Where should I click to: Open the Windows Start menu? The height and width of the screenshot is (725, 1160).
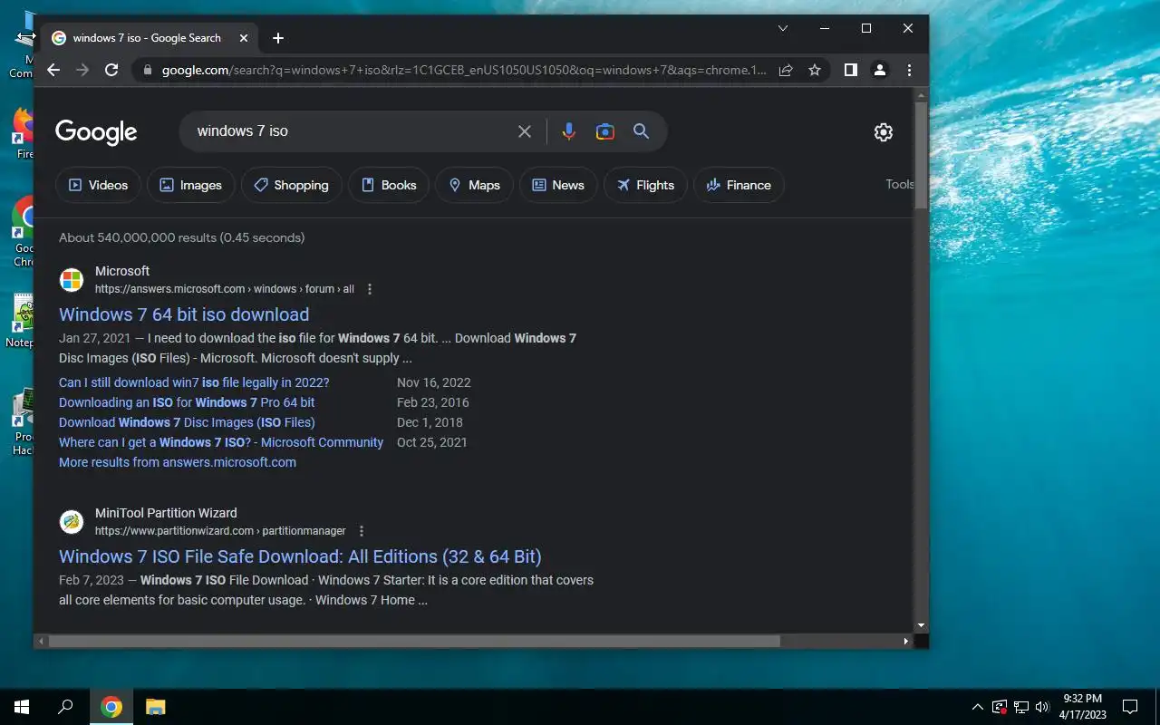coord(22,707)
